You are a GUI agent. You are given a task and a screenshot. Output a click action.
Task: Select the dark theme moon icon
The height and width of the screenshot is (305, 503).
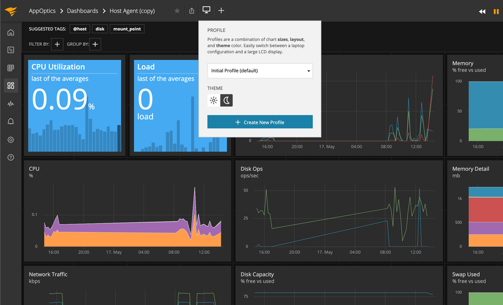(226, 100)
